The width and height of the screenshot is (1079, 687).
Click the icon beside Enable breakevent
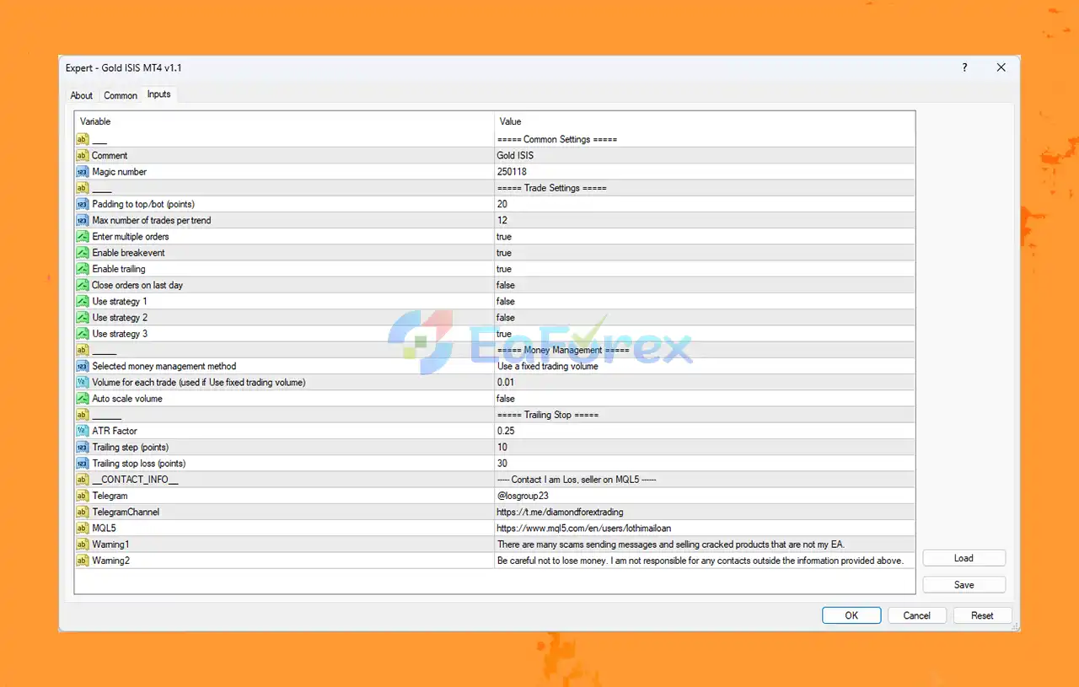tap(83, 253)
